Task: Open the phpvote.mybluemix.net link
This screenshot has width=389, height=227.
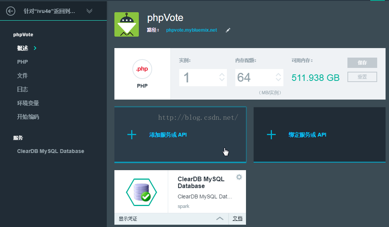Action: [191, 30]
